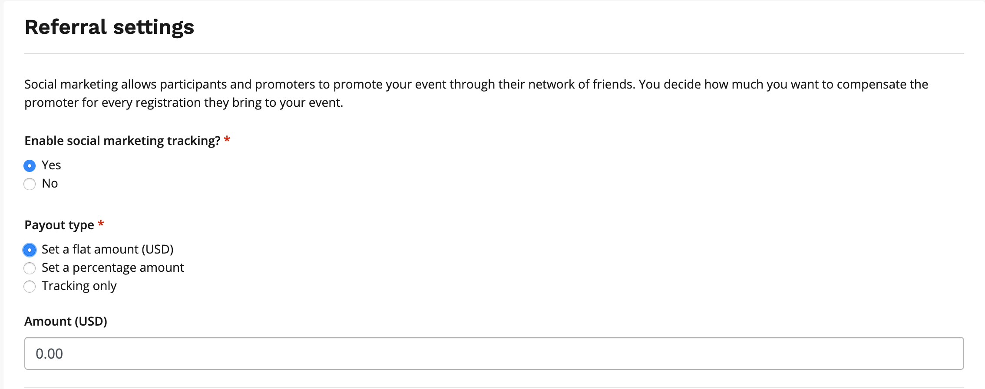Image resolution: width=985 pixels, height=389 pixels.
Task: Click the "Yes" option label text
Action: click(x=51, y=165)
